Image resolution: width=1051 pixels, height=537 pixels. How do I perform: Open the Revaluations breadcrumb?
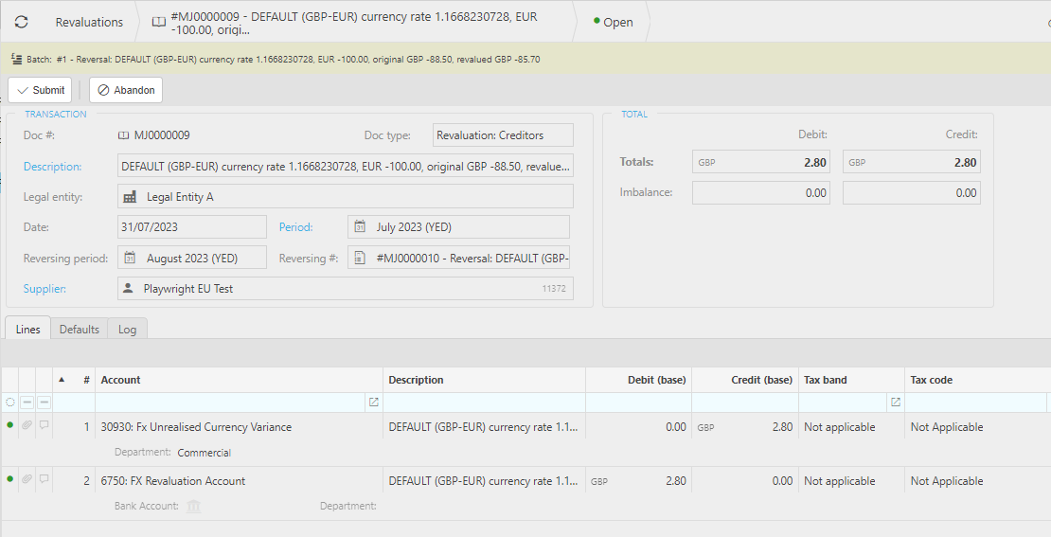click(89, 22)
